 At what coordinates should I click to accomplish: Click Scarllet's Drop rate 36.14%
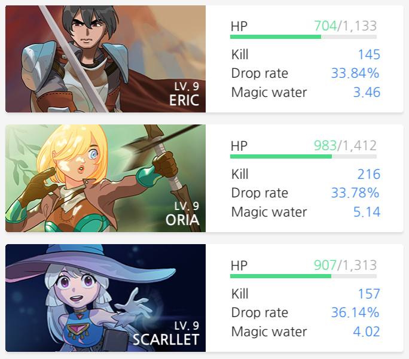click(355, 312)
